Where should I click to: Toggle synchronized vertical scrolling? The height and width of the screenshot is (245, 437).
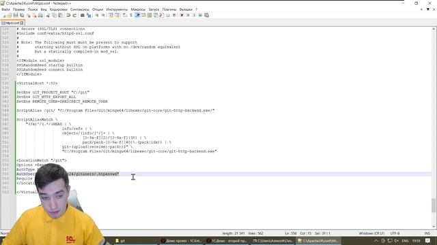coord(111,15)
